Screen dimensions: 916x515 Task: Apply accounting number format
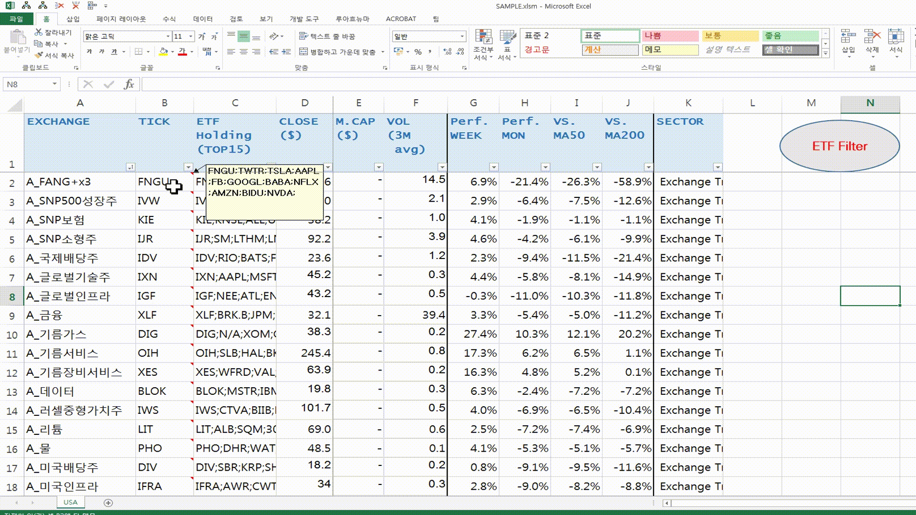pos(398,51)
